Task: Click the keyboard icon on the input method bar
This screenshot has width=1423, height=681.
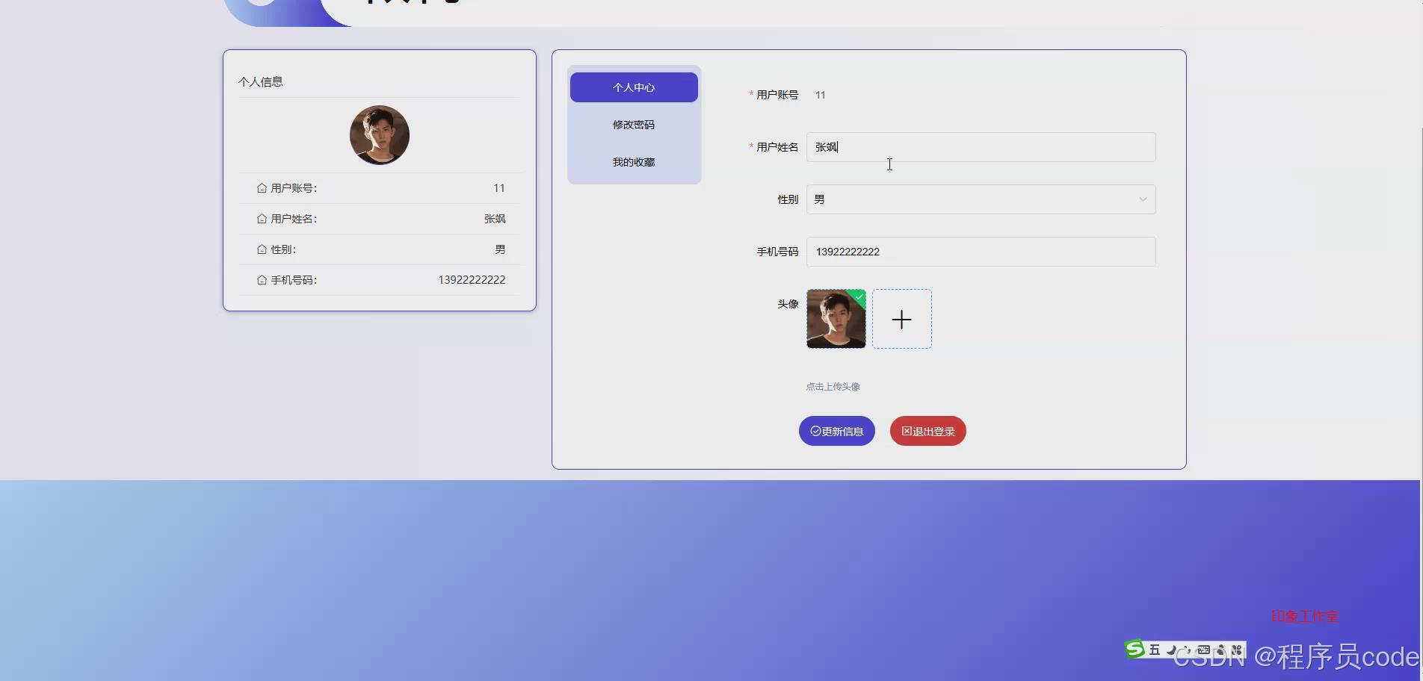Action: [x=1203, y=650]
